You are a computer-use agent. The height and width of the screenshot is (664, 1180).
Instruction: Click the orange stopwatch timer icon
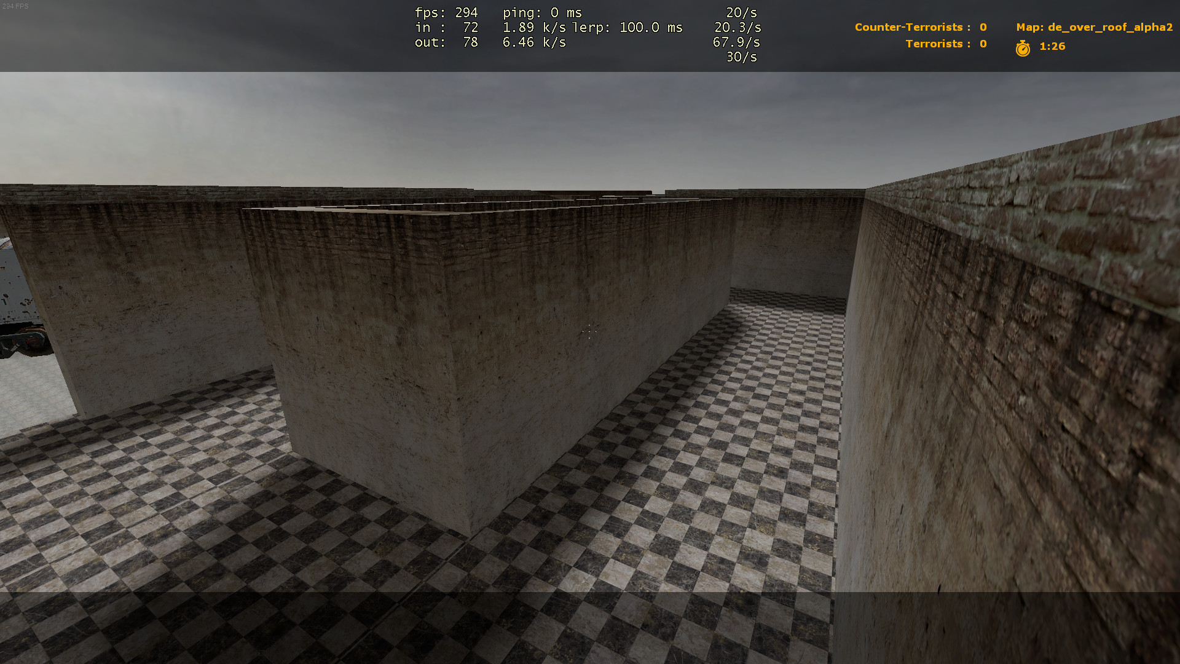pos(1023,48)
